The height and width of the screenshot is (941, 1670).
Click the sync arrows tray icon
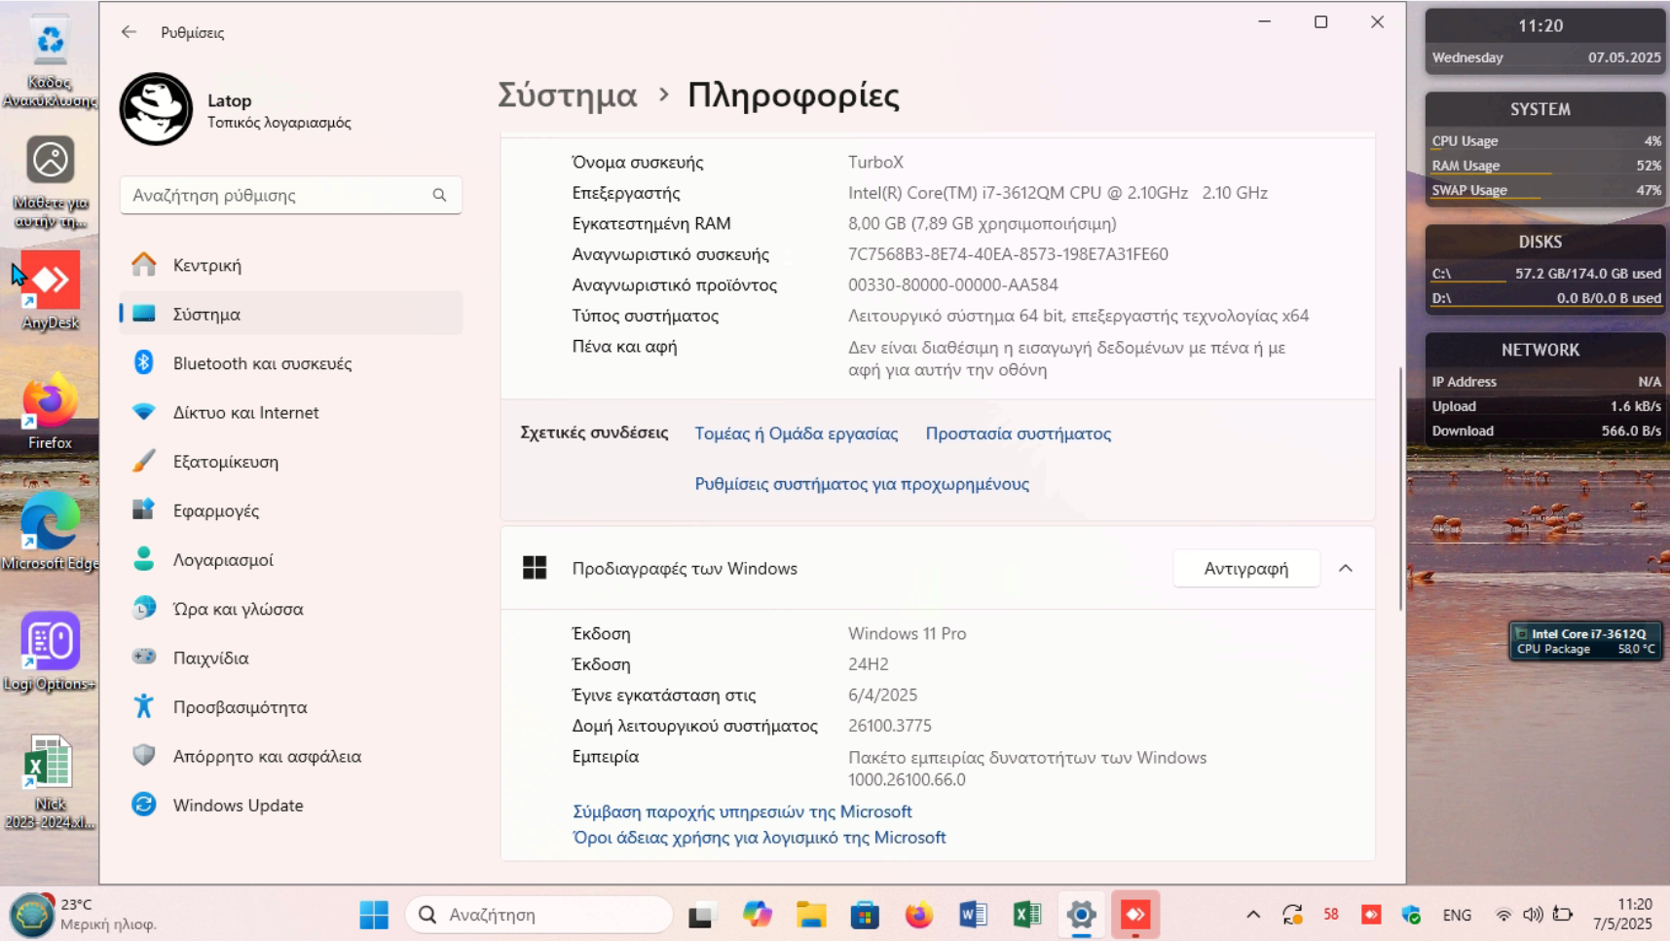pyautogui.click(x=1292, y=915)
